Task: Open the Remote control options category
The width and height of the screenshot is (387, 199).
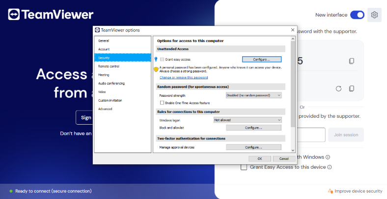Action: (123, 66)
